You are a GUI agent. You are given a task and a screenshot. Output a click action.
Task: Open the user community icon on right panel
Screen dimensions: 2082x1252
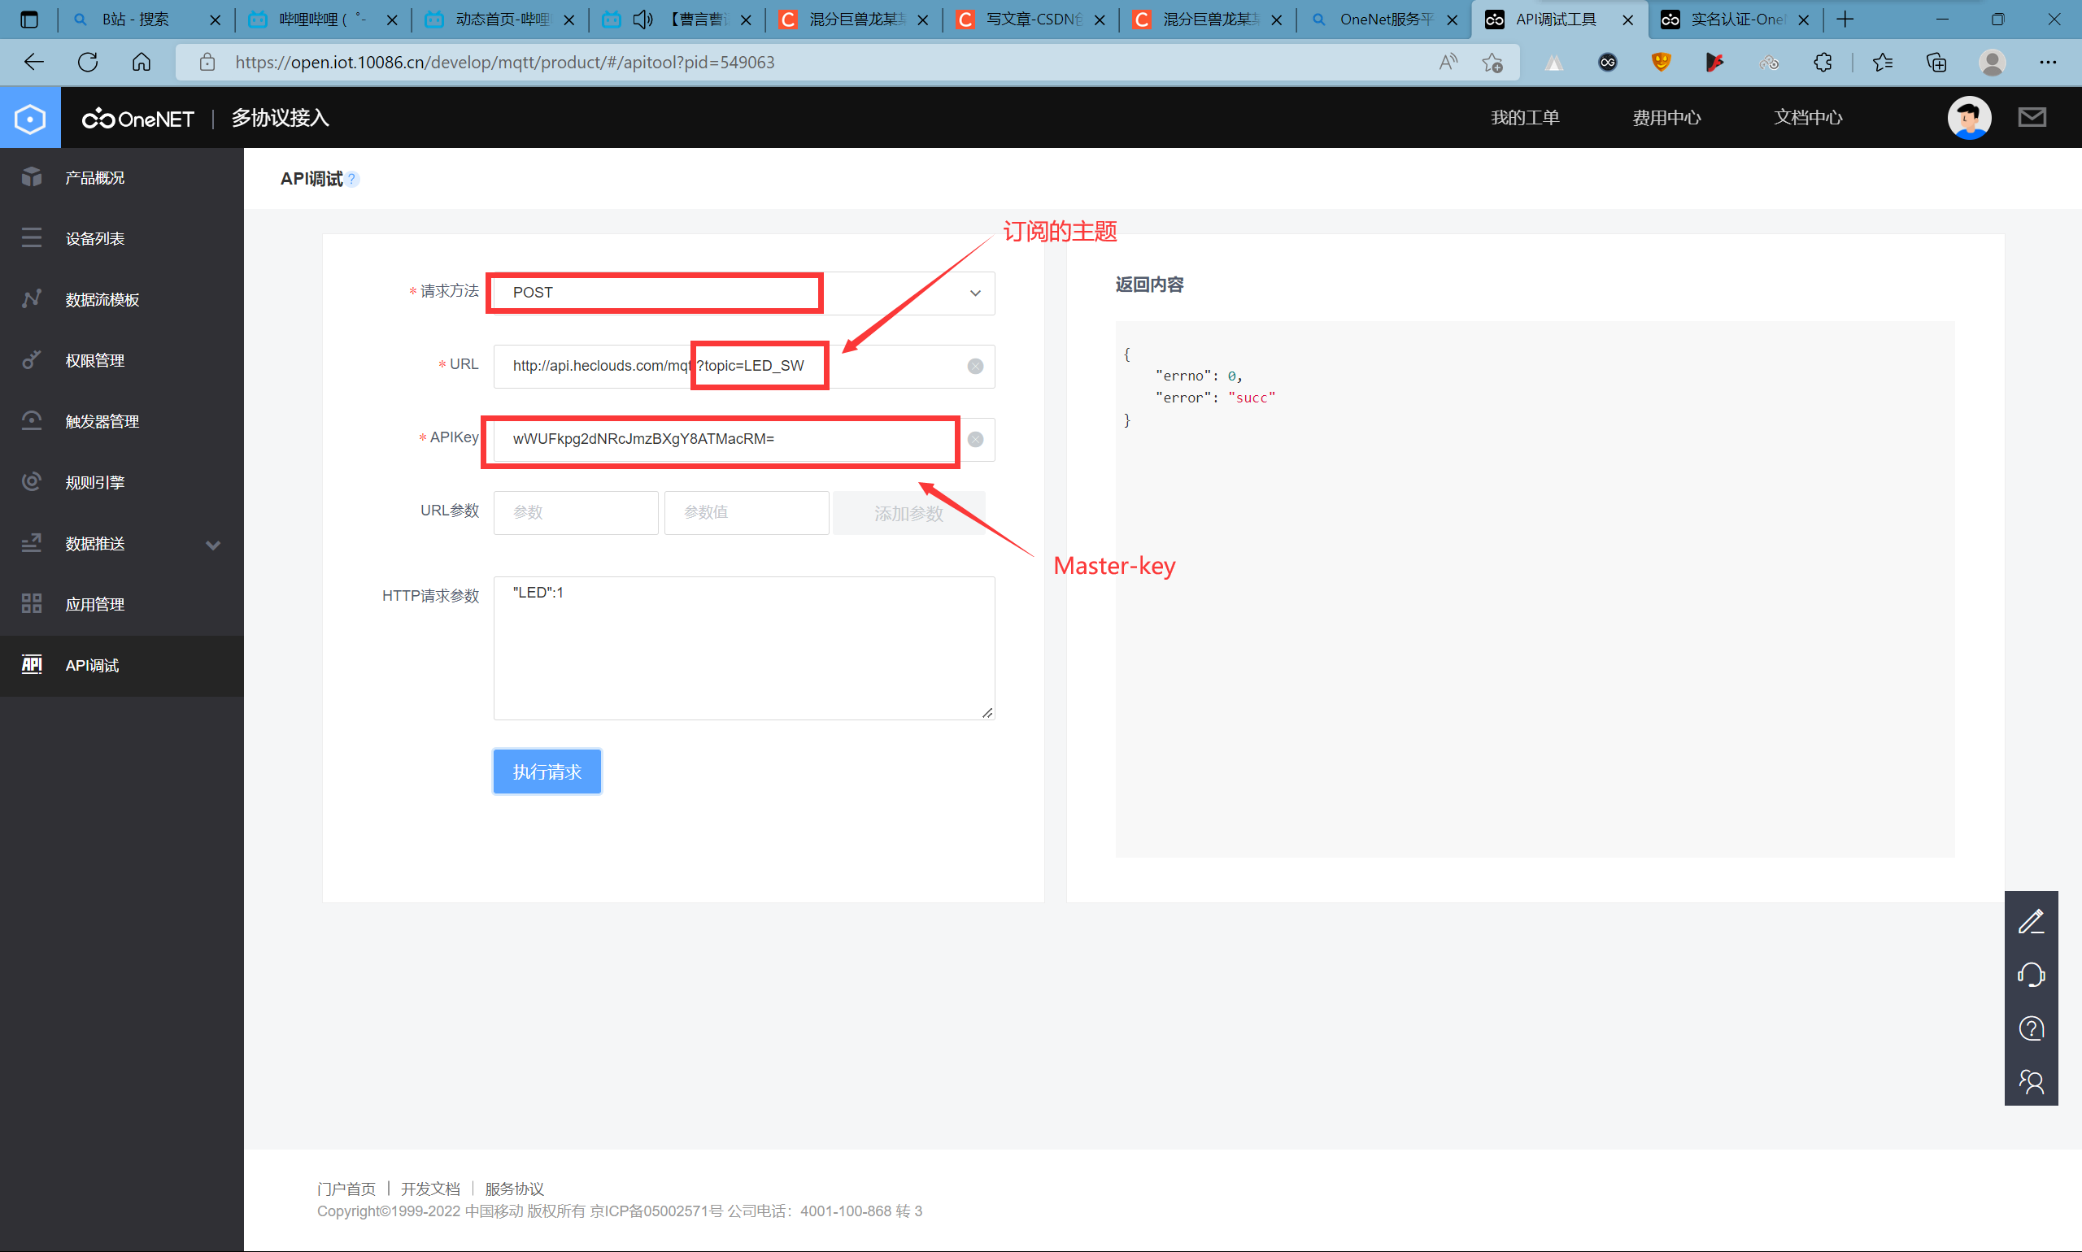(2031, 1081)
